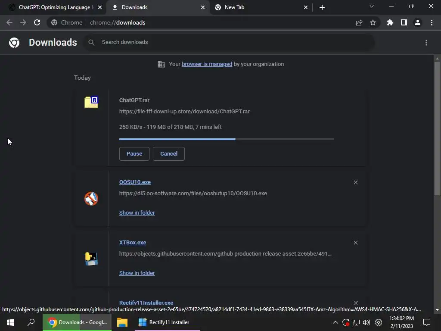Open the network tray icon
Image resolution: width=441 pixels, height=331 pixels.
coord(356,322)
